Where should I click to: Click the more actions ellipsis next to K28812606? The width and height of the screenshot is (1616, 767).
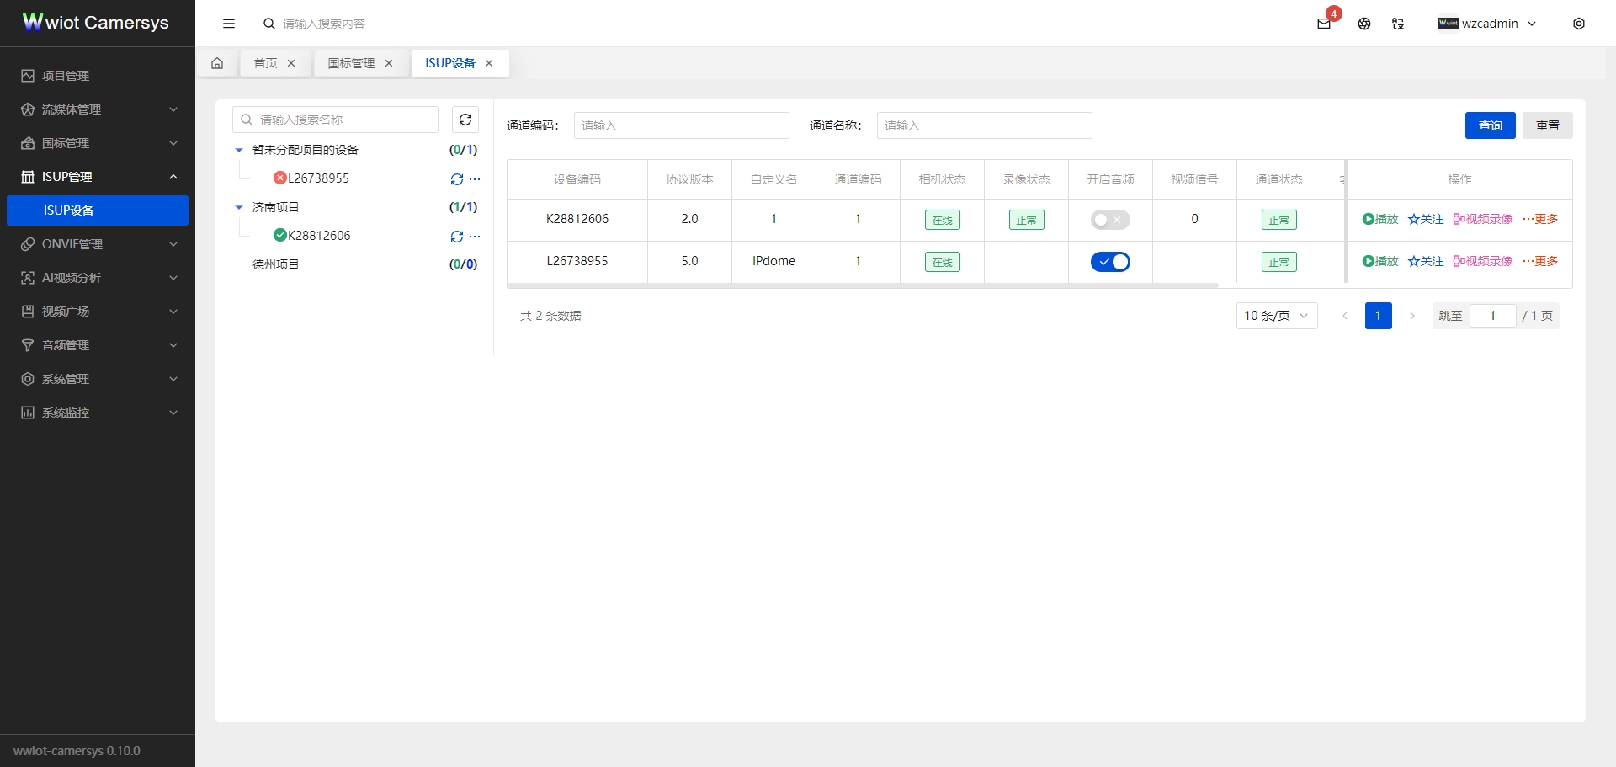pos(476,237)
